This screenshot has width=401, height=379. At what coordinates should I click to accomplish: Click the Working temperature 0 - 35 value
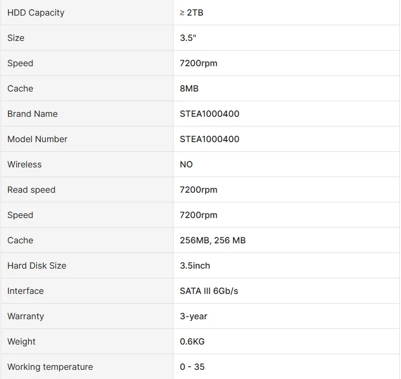(192, 367)
